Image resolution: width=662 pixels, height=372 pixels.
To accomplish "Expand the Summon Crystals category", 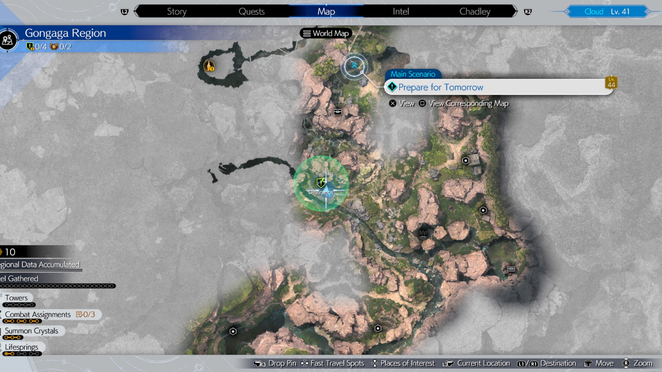I will click(31, 331).
